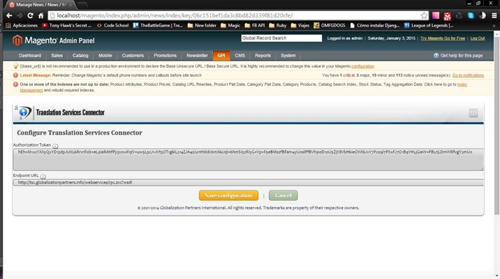This screenshot has height=279, width=500.
Task: Click Get help for this page
Action: [x=458, y=55]
